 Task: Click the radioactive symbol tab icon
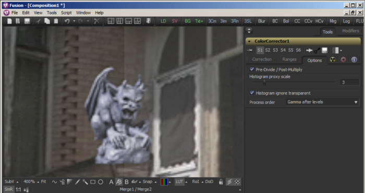[x=333, y=59]
